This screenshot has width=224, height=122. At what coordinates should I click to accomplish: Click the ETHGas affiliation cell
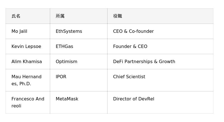pyautogui.click(x=79, y=46)
